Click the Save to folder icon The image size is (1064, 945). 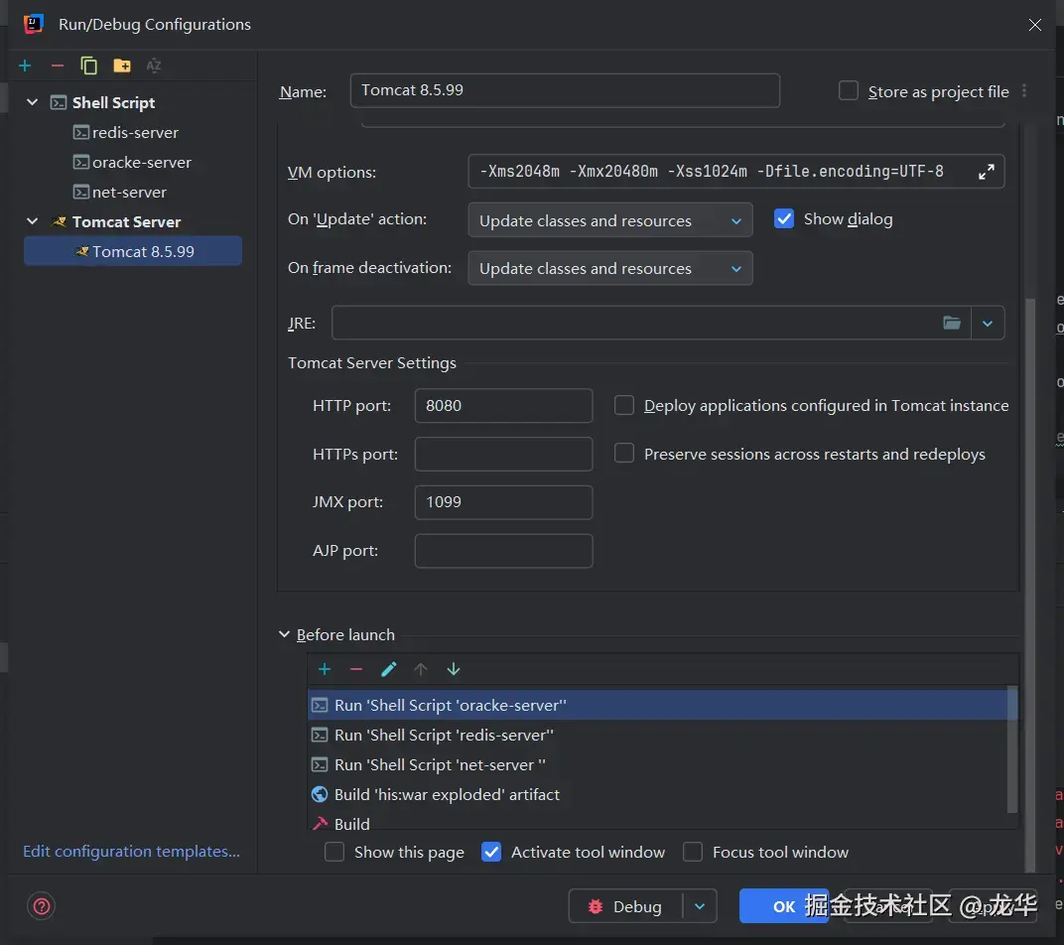[122, 66]
